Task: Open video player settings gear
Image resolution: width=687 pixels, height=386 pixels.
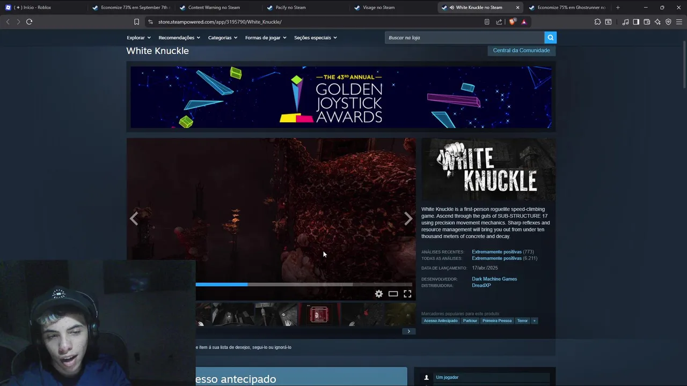Action: point(379,294)
